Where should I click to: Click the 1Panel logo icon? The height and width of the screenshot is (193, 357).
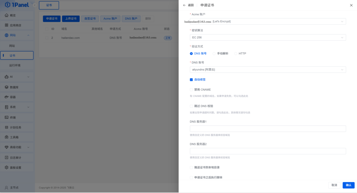pyautogui.click(x=8, y=5)
